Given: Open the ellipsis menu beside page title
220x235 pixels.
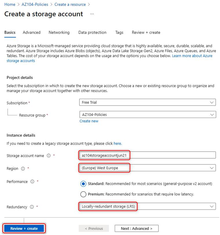Looking at the screenshot, I should tap(92, 14).
